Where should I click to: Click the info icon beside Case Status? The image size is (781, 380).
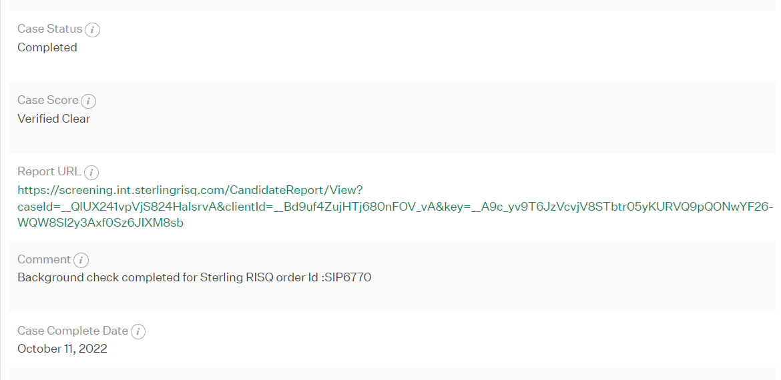pyautogui.click(x=92, y=30)
